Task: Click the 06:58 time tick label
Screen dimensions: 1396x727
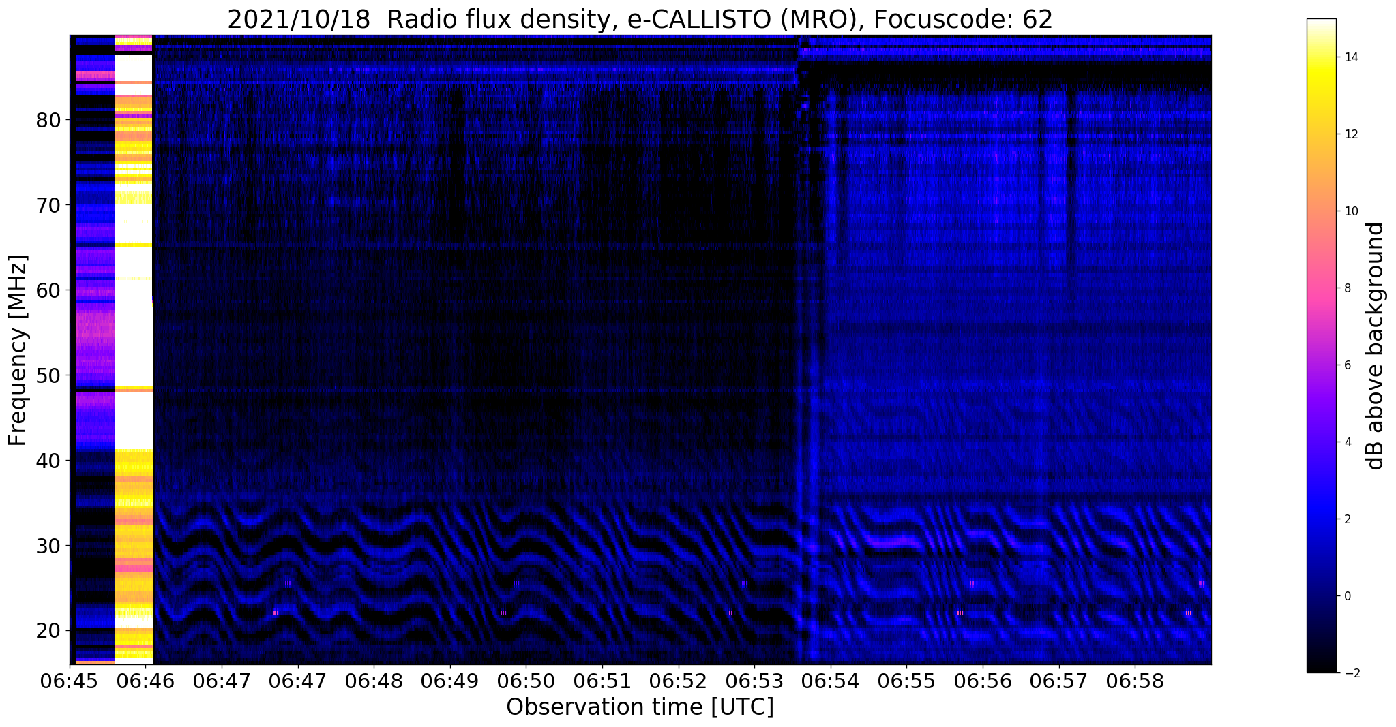Action: (x=1135, y=681)
